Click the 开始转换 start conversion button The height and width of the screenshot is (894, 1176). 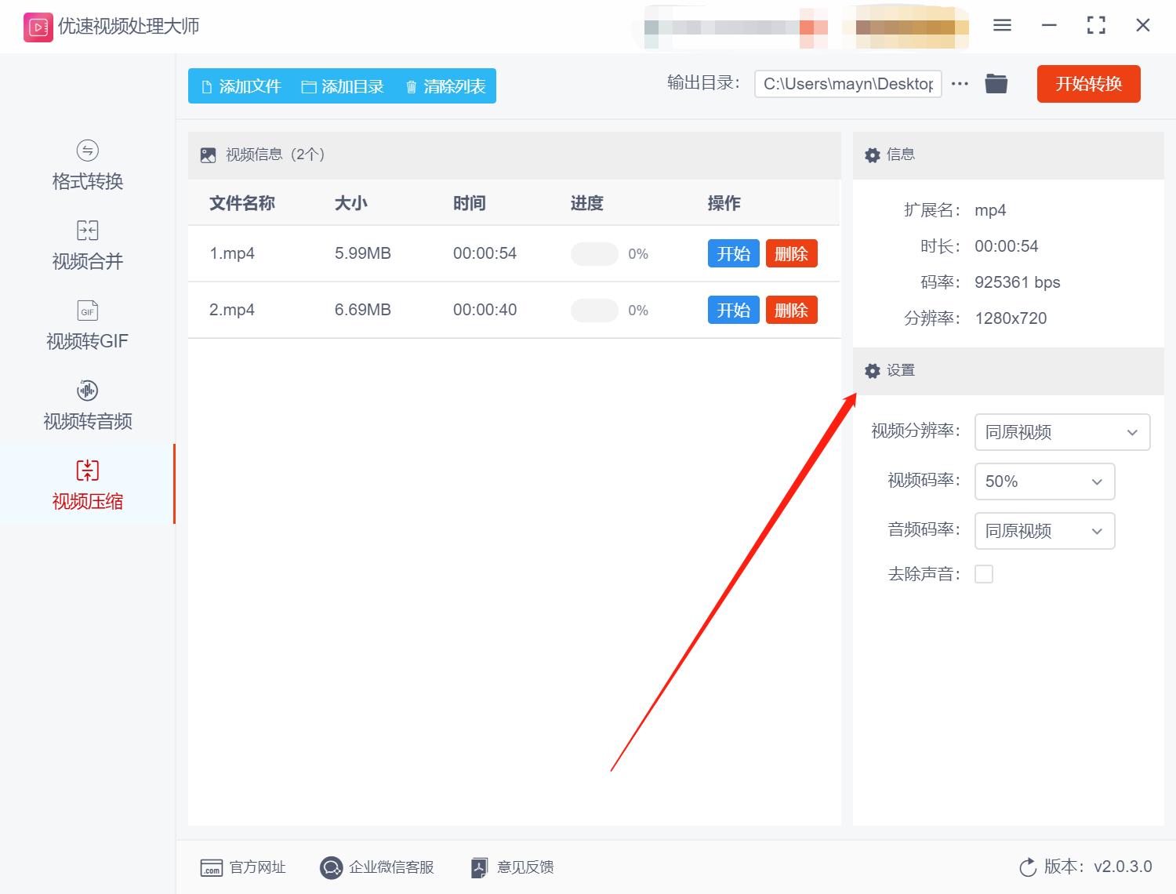1088,84
